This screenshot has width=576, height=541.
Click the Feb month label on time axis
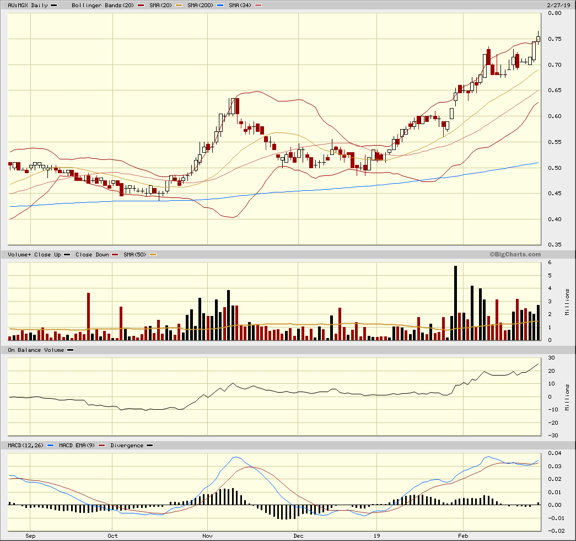[463, 536]
